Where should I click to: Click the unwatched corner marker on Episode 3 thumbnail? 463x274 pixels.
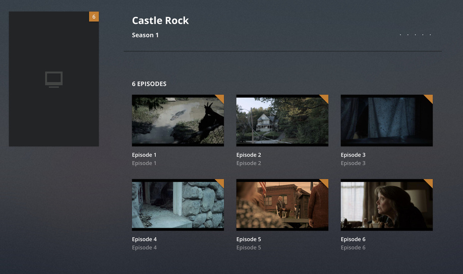pos(428,99)
